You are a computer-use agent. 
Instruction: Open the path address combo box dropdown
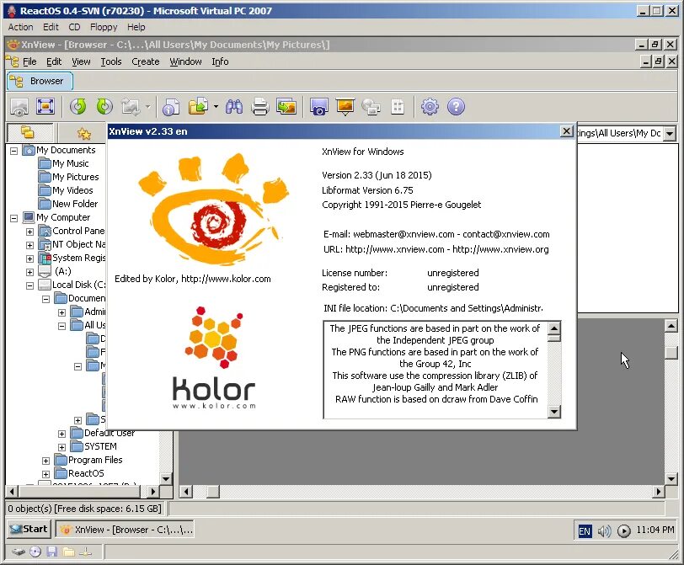click(670, 133)
